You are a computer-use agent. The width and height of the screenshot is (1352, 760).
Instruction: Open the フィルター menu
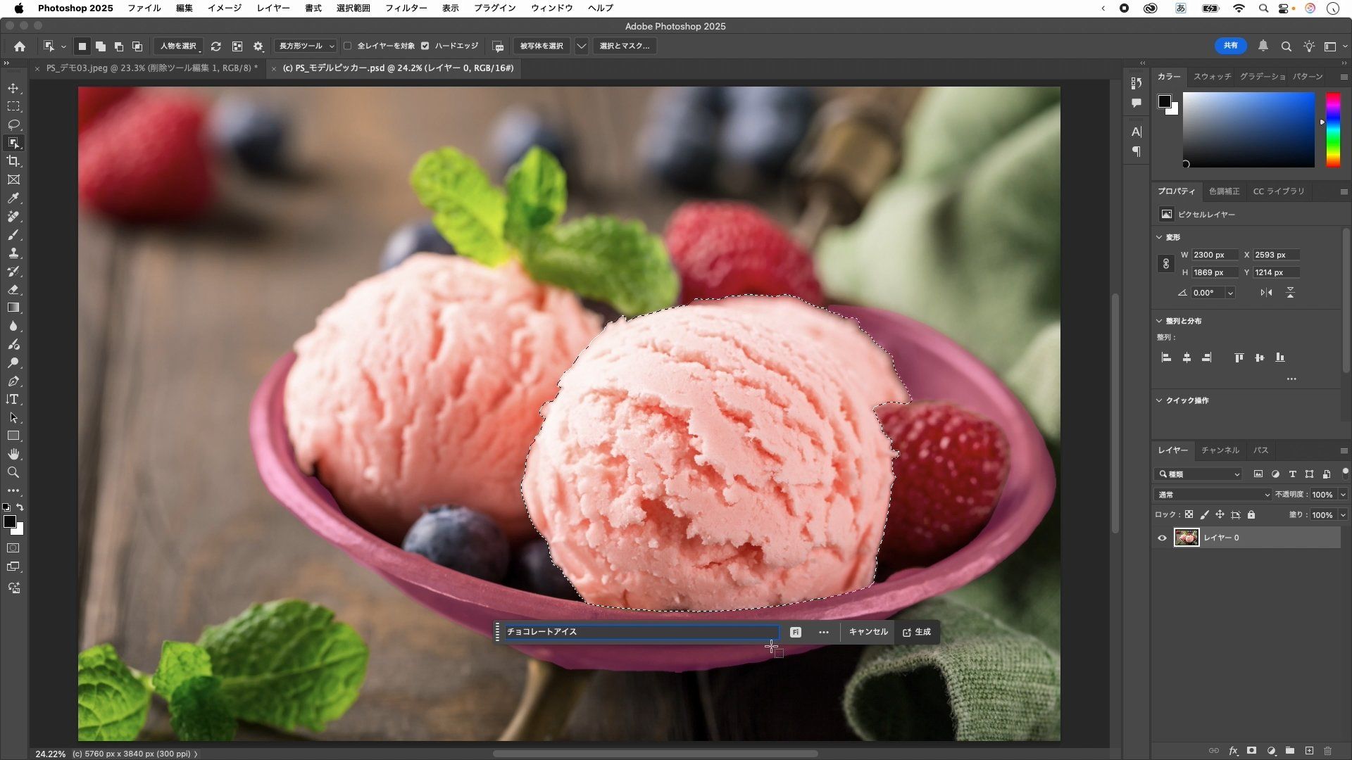click(406, 8)
